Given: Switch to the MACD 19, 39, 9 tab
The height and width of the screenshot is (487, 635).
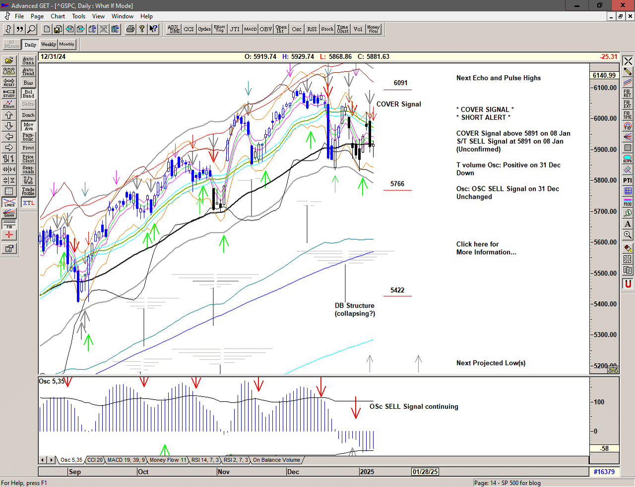Looking at the screenshot, I should pyautogui.click(x=126, y=460).
